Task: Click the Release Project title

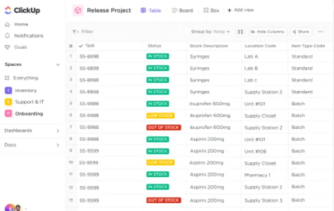Action: pos(109,10)
